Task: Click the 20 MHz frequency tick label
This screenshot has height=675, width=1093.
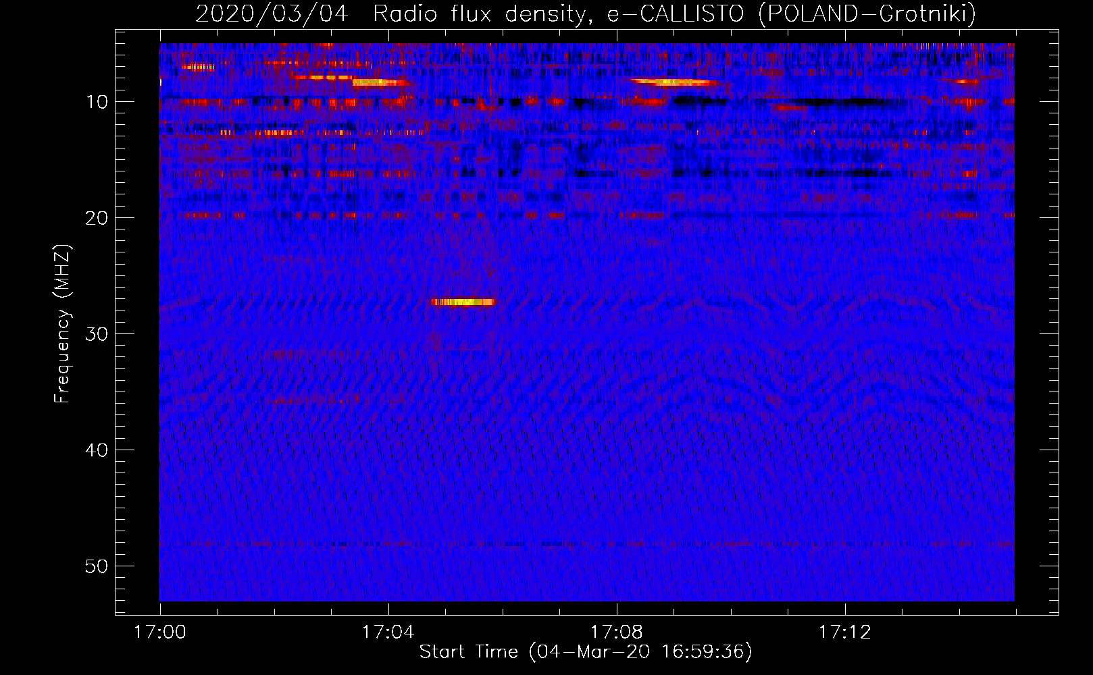Action: tap(97, 218)
